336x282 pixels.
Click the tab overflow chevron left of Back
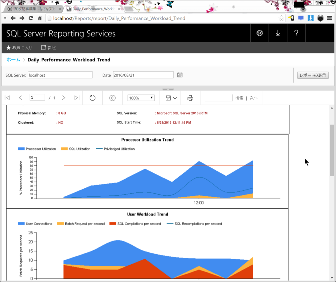pos(5,18)
